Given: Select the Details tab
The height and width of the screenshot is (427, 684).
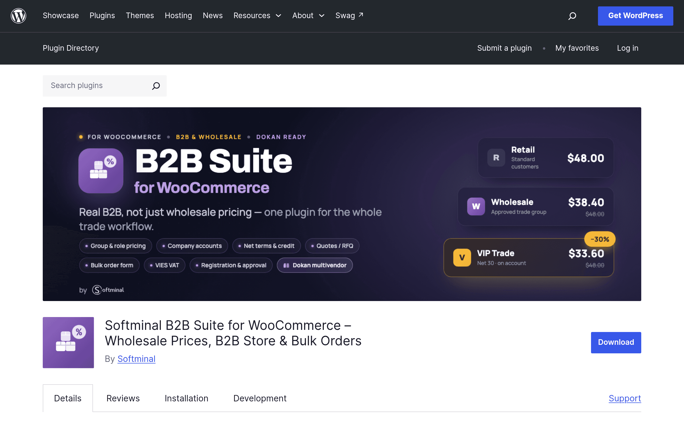Looking at the screenshot, I should (68, 398).
